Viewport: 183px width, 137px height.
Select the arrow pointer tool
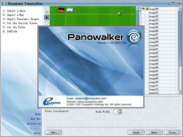47,17
